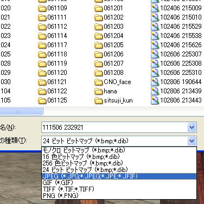
Task: Expand the file name dropdown arrow
Action: pos(192,127)
